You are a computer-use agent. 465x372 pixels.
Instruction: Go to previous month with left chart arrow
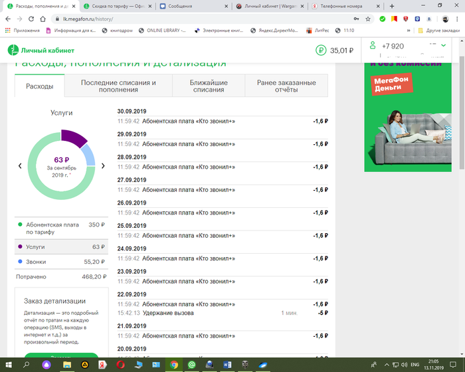tap(20, 165)
